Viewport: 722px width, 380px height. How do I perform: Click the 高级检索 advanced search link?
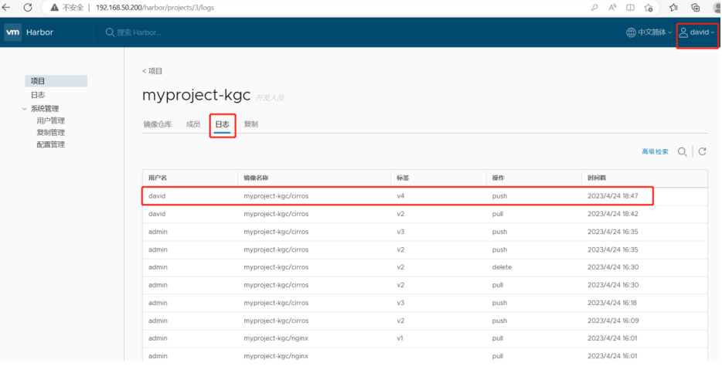[655, 152]
